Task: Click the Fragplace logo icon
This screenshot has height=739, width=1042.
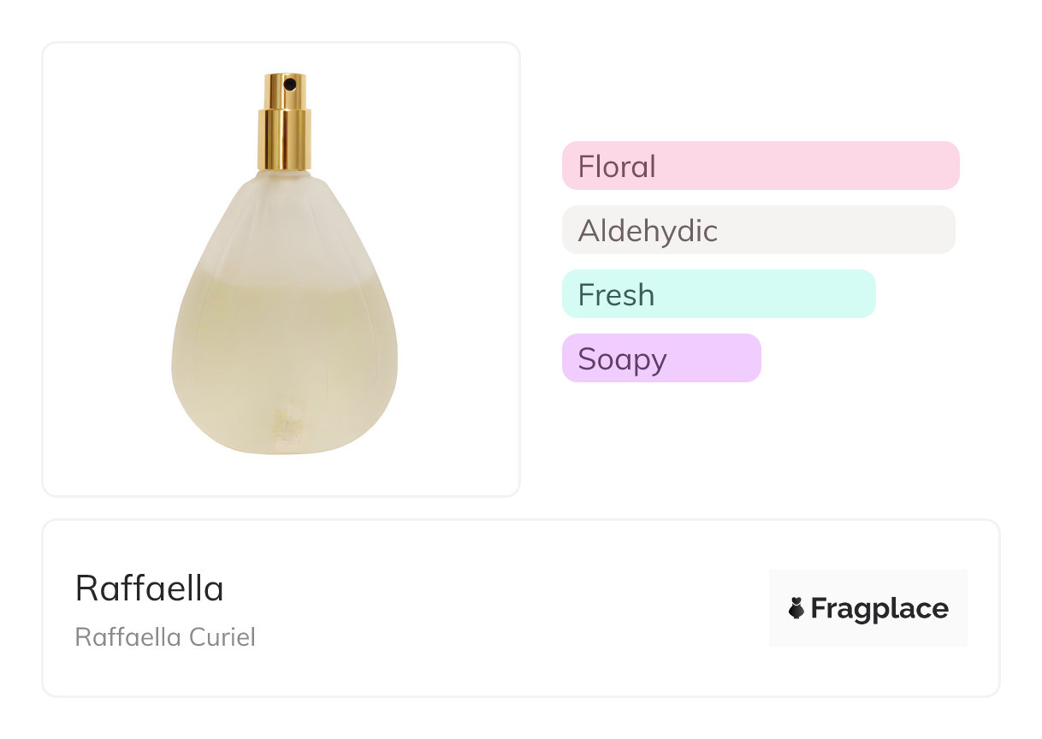Action: pos(796,608)
